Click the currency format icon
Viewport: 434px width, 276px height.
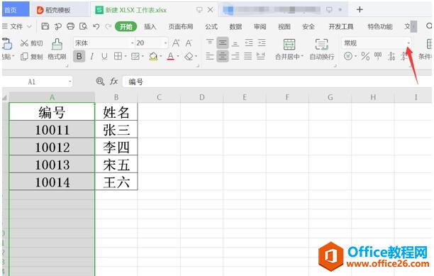(x=348, y=57)
